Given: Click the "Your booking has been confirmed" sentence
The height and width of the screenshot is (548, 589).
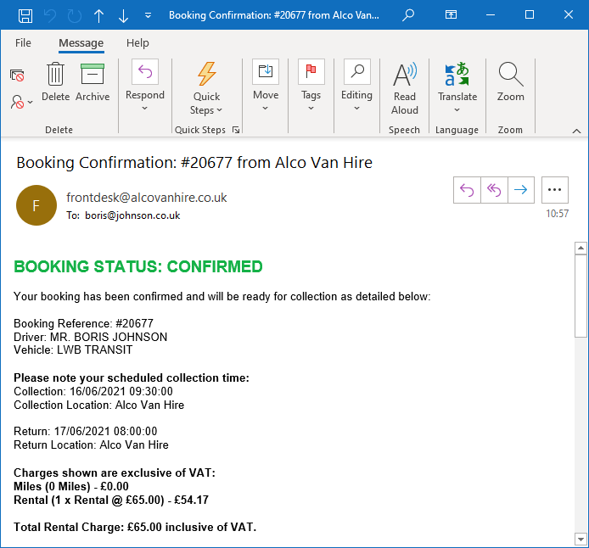Looking at the screenshot, I should [222, 297].
